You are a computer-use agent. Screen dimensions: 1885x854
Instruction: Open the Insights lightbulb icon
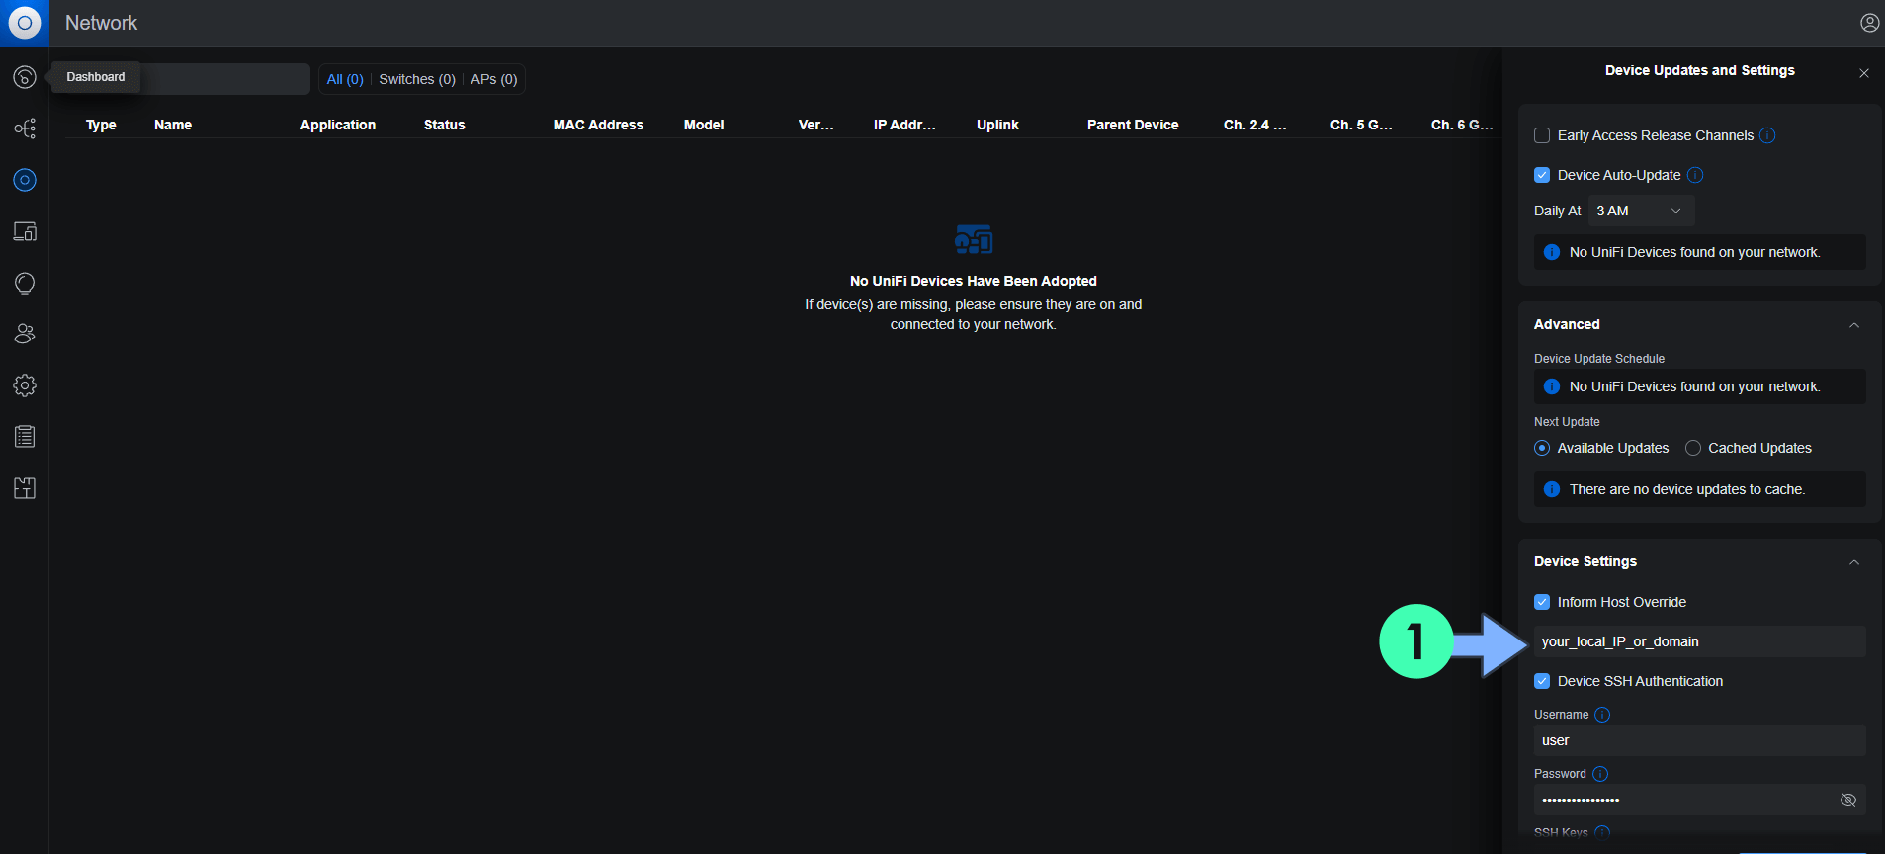click(25, 283)
